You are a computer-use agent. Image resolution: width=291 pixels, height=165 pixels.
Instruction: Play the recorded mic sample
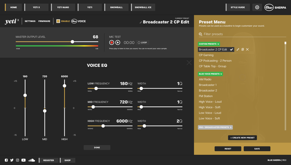[118, 42]
